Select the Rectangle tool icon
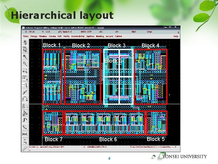The image size is (218, 164). (x=25, y=142)
